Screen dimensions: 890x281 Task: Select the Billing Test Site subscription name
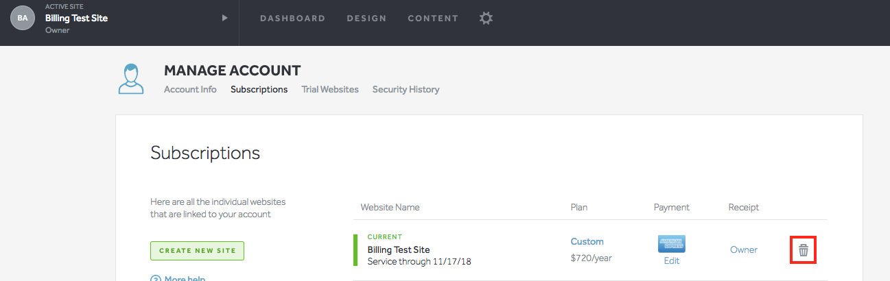398,249
